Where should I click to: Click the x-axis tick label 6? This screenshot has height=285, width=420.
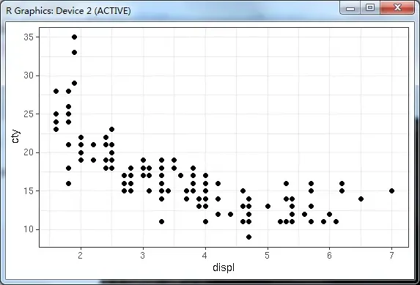(x=329, y=256)
